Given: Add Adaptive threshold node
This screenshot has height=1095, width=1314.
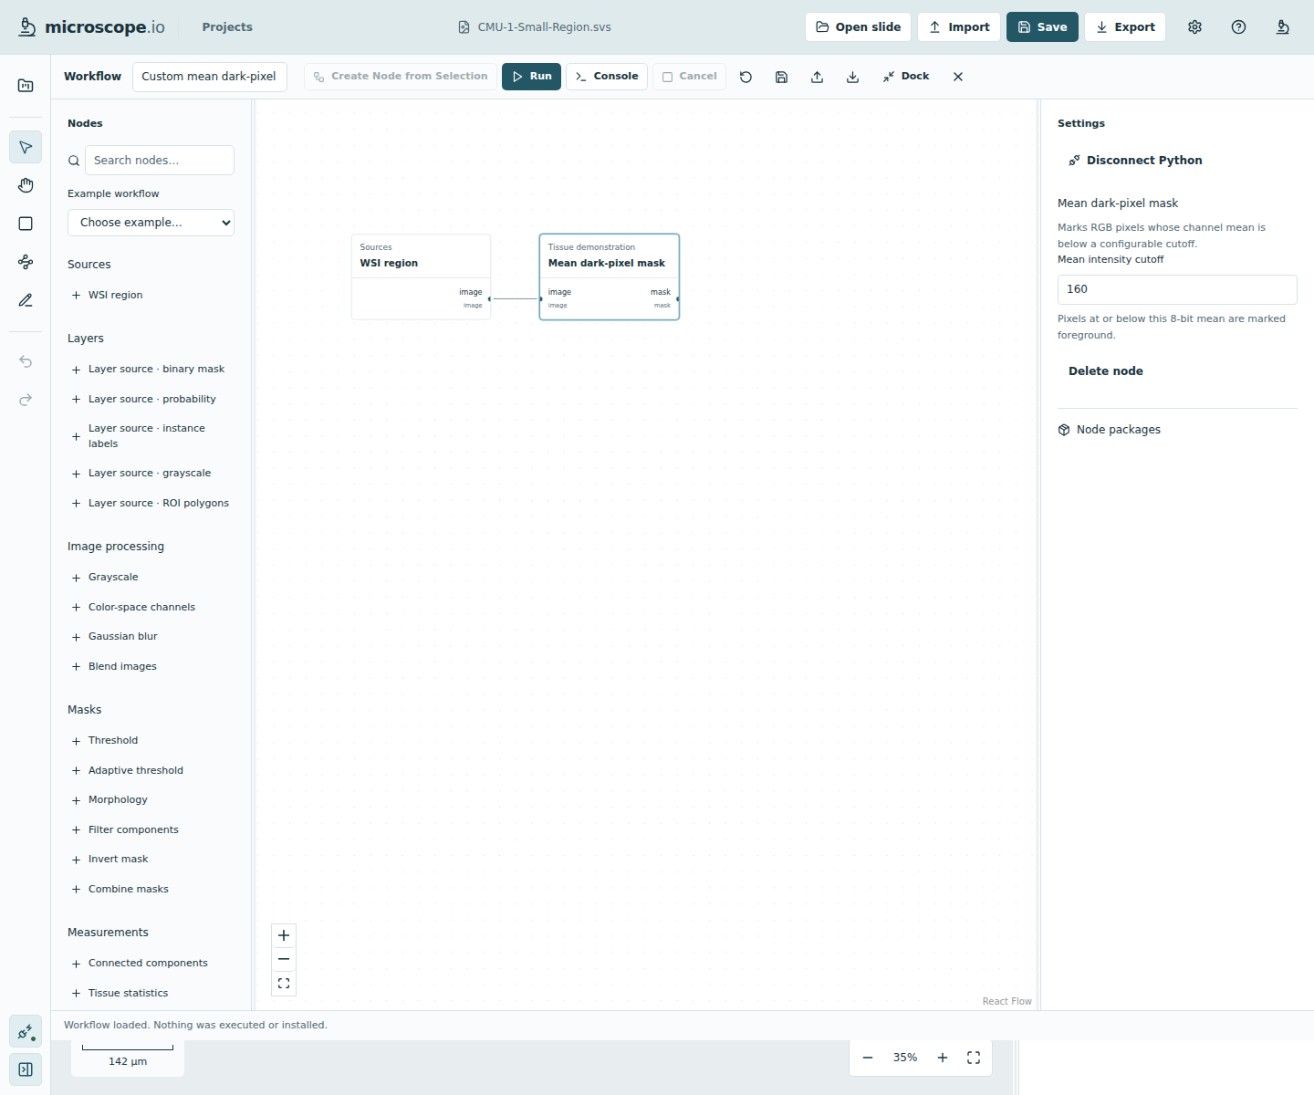Looking at the screenshot, I should click(151, 770).
